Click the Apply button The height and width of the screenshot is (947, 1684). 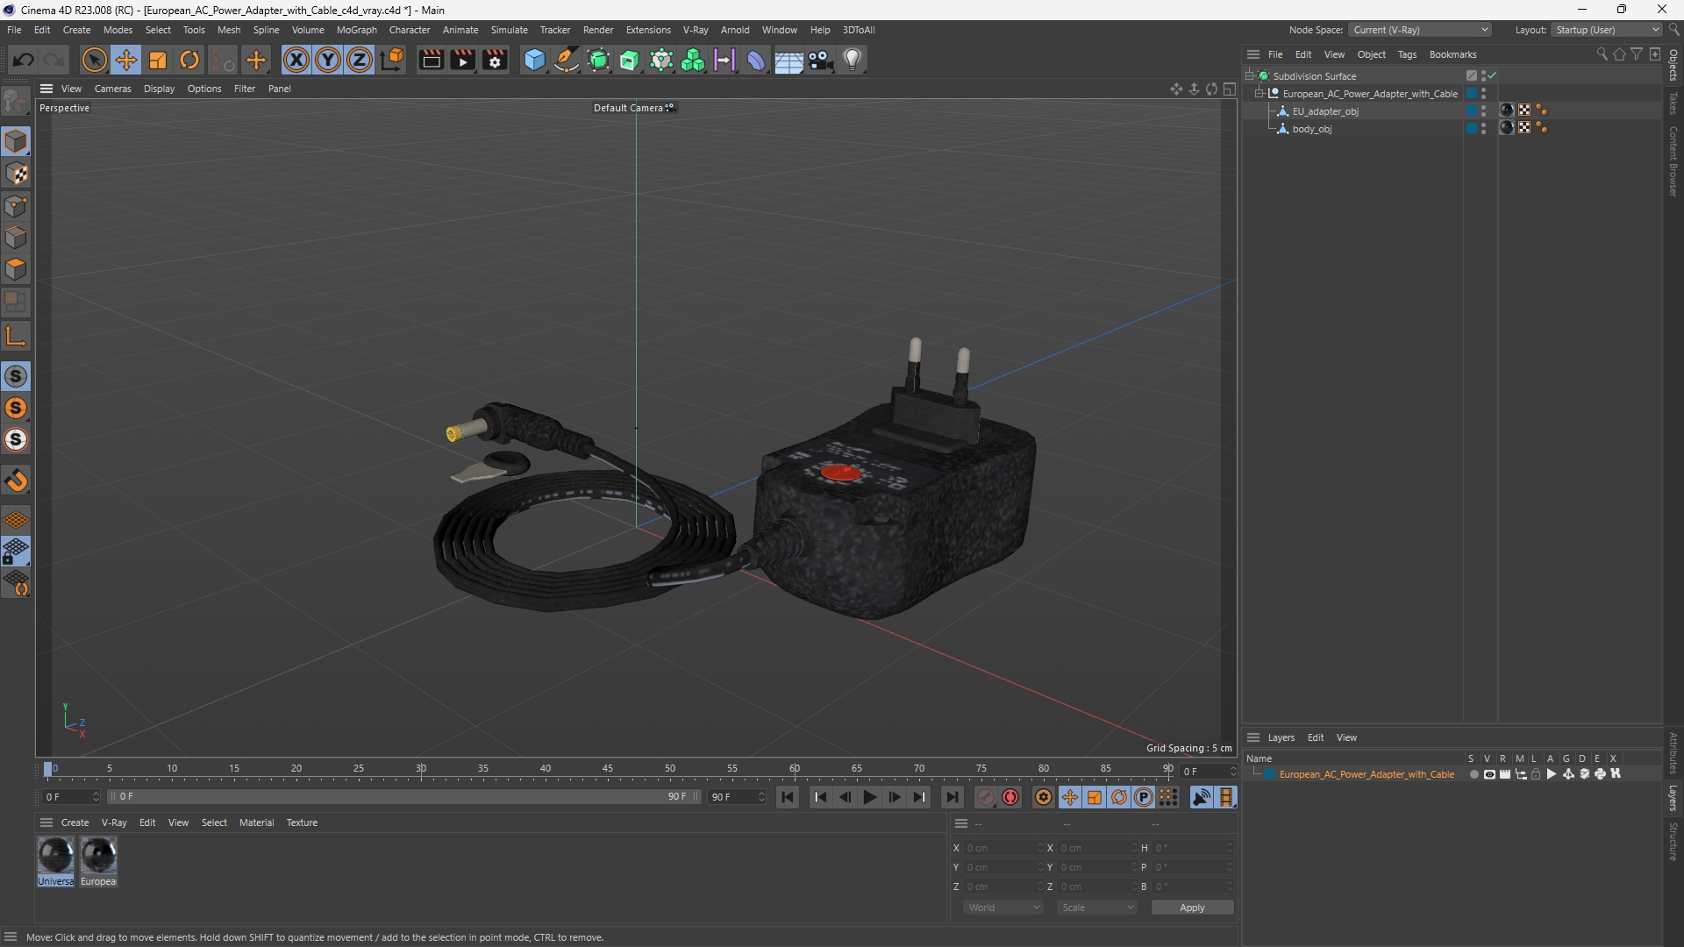pyautogui.click(x=1192, y=908)
